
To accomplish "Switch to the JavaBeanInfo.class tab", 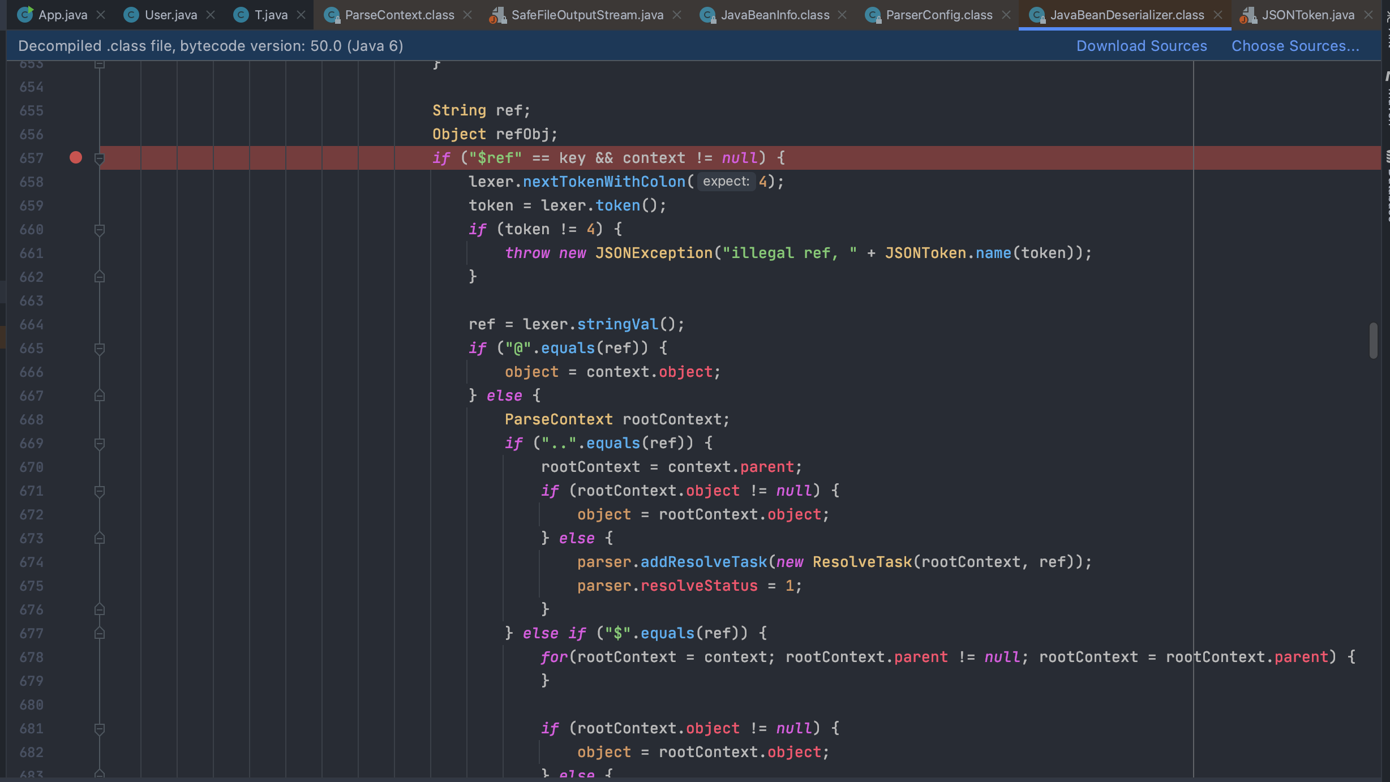I will point(774,15).
